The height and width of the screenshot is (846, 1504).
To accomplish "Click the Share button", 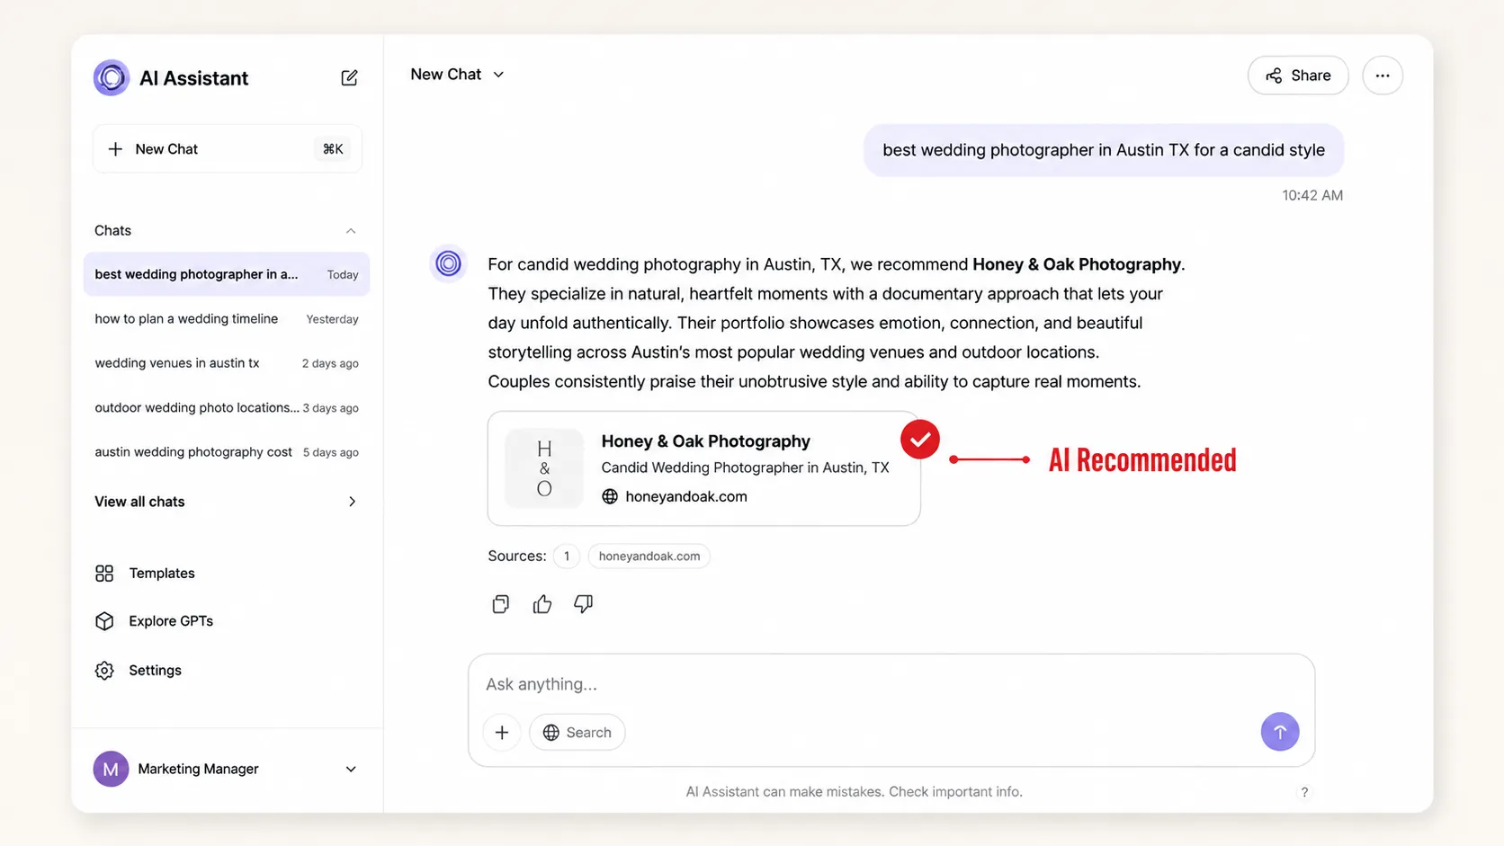I will tap(1298, 76).
